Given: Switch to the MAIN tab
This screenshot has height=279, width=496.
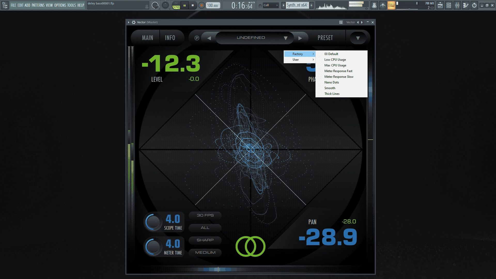Looking at the screenshot, I should pyautogui.click(x=148, y=38).
